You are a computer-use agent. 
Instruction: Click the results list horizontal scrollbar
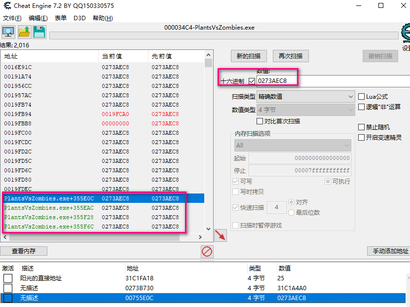pos(94,237)
